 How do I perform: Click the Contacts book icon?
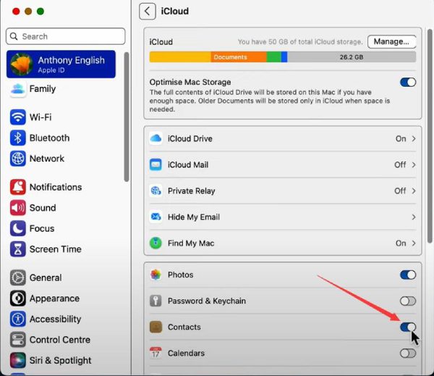click(x=156, y=327)
